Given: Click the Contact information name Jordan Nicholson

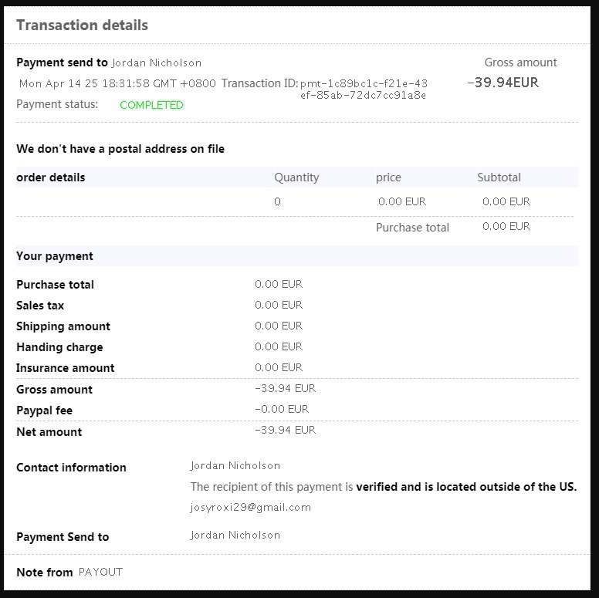Looking at the screenshot, I should 235,465.
